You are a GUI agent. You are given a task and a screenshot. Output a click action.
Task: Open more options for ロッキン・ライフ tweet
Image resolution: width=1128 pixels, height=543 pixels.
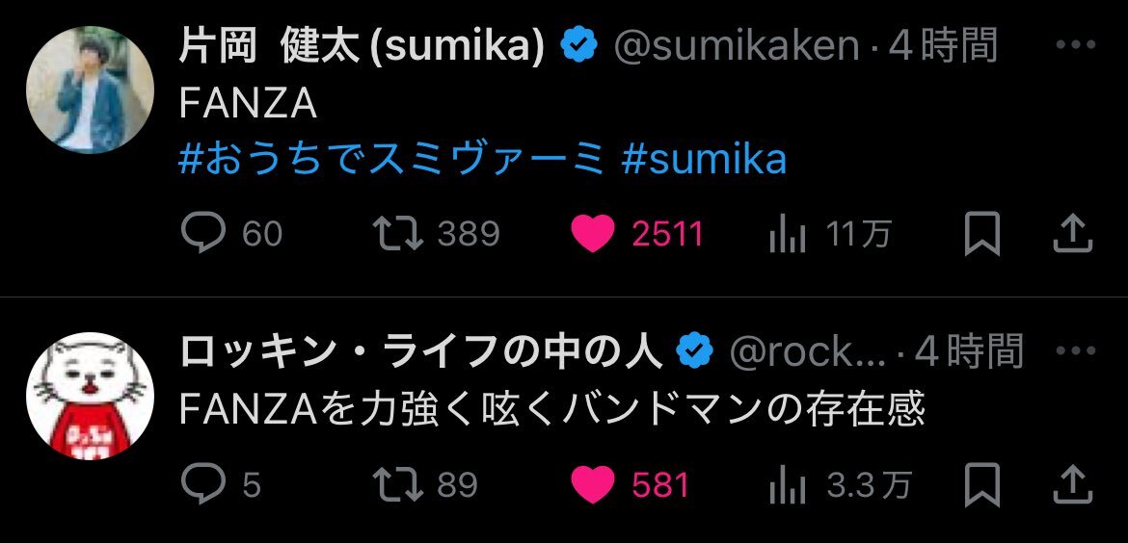pyautogui.click(x=1073, y=352)
